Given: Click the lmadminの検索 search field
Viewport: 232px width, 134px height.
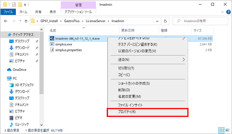Looking at the screenshot, I should coord(200,21).
